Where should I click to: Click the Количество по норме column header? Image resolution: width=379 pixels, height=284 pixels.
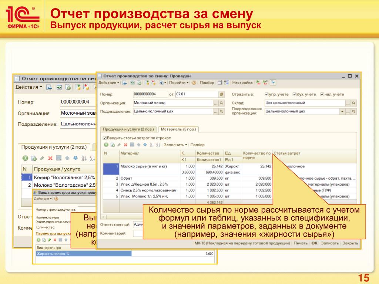click(257, 156)
